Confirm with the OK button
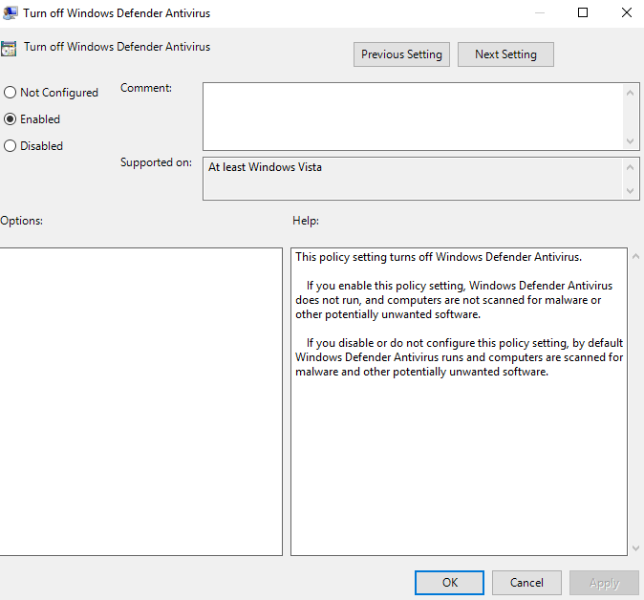644x600 pixels. pyautogui.click(x=449, y=583)
